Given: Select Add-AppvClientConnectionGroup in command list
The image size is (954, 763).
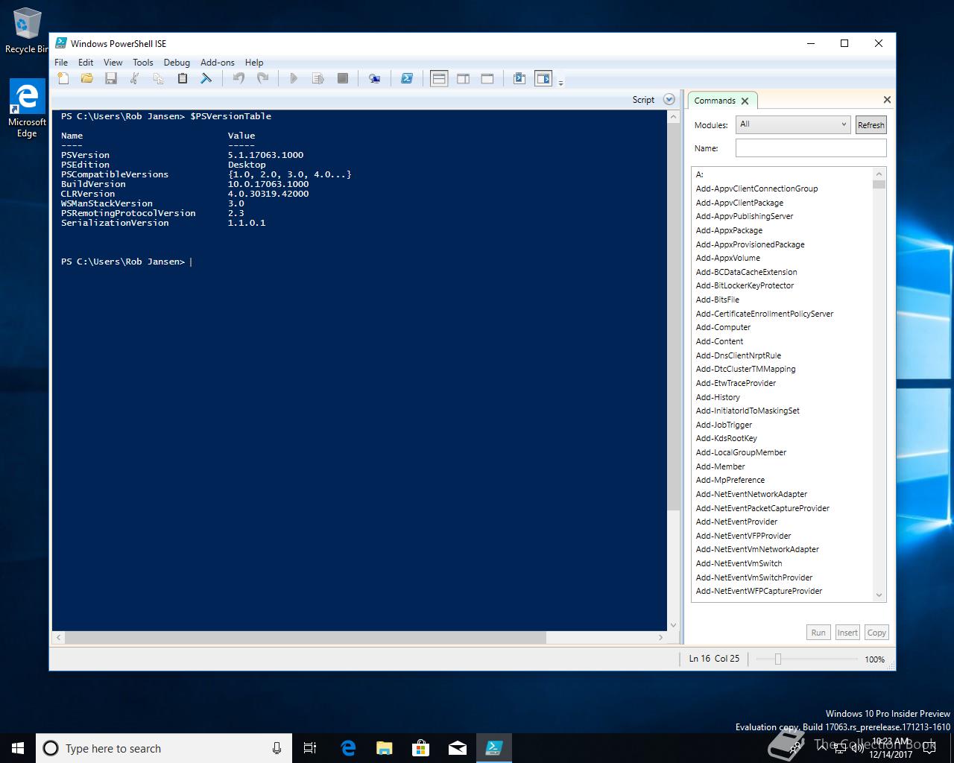Looking at the screenshot, I should point(756,189).
